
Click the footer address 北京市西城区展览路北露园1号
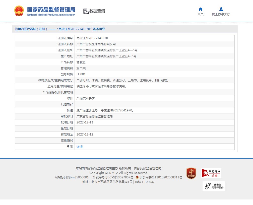(112, 182)
